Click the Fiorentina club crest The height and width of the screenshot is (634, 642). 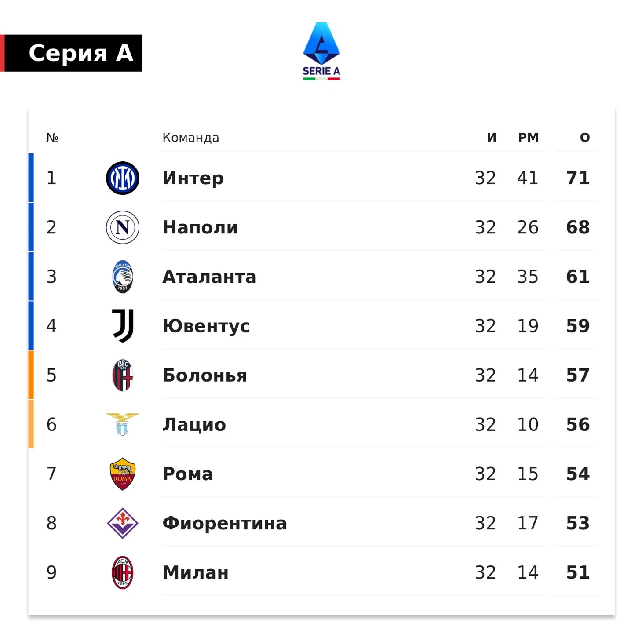(123, 523)
